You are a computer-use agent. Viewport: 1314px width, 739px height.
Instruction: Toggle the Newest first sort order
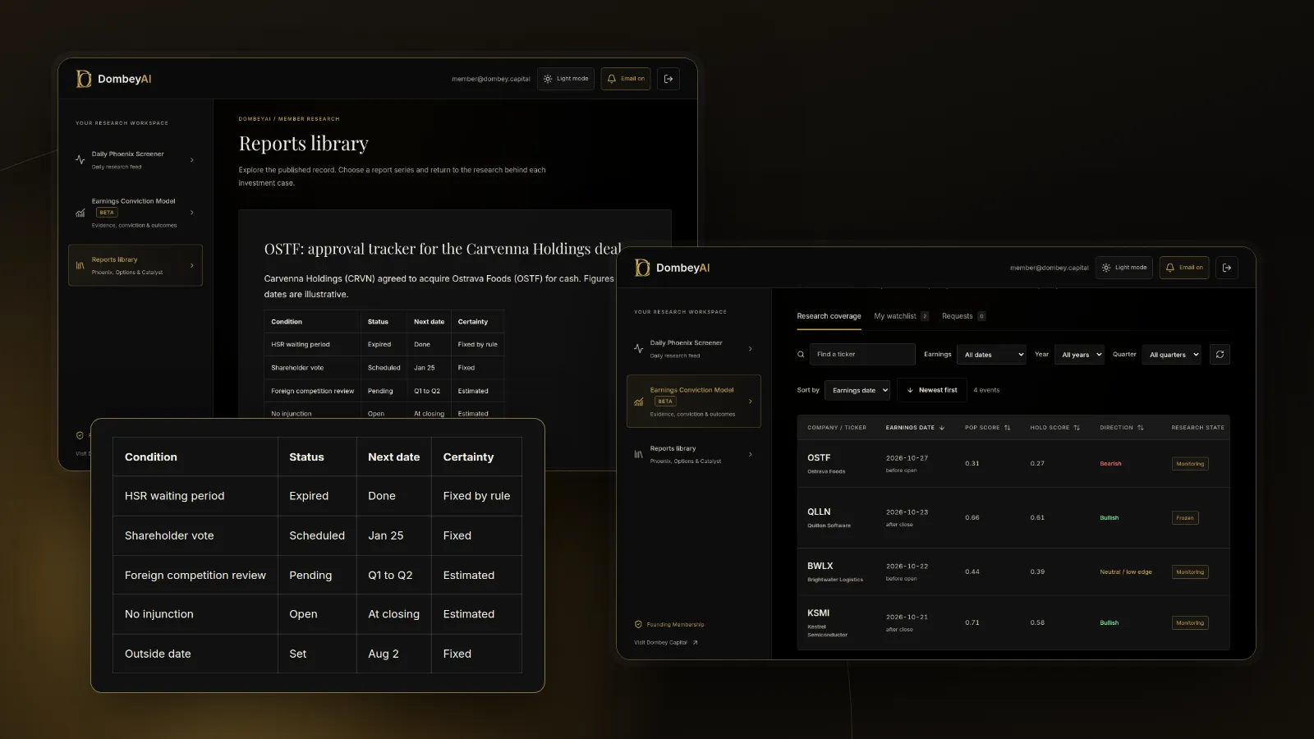coord(932,390)
